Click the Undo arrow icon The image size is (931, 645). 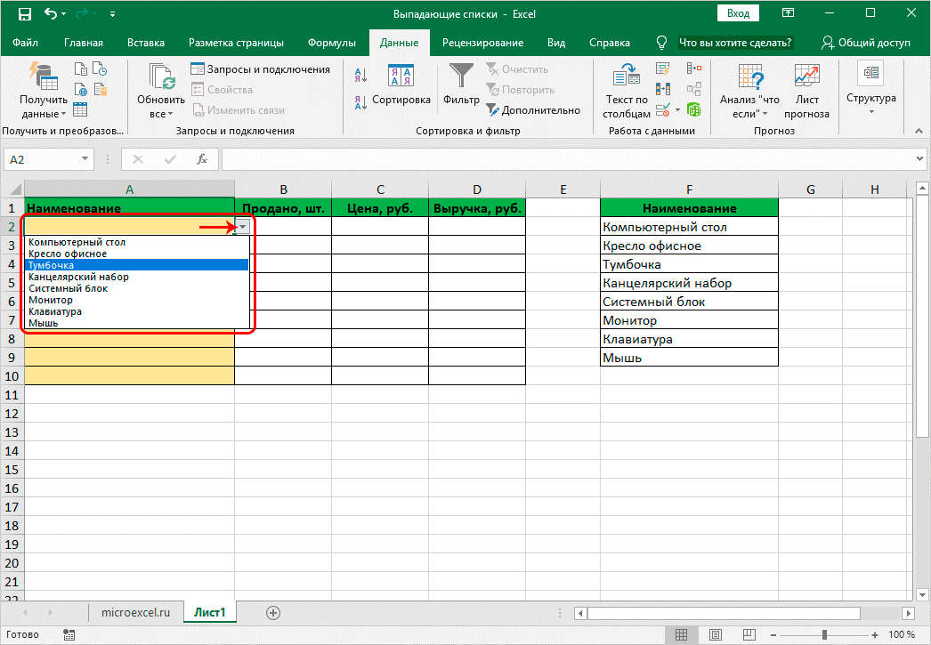[52, 14]
